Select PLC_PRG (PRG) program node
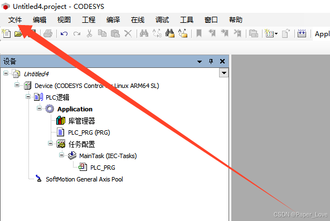 tap(89, 132)
